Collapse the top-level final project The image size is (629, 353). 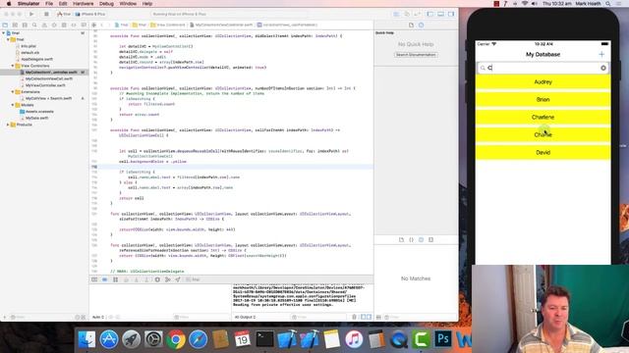4,33
